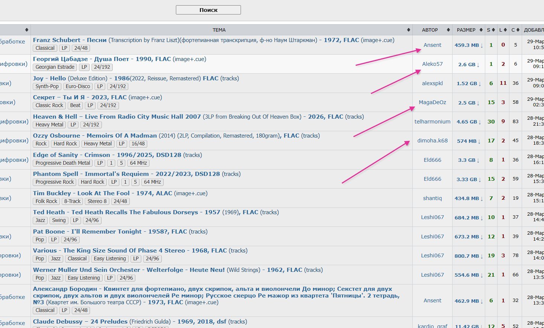Open Tim Buckley - Look At The Fool topic

pos(81,193)
